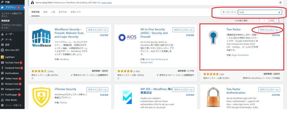Viewport: 287px width, 119px height.
Task: Select 新規追加 submenu item
Action: (5, 21)
